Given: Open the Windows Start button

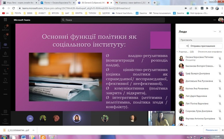Looking at the screenshot, I should coord(4,138).
